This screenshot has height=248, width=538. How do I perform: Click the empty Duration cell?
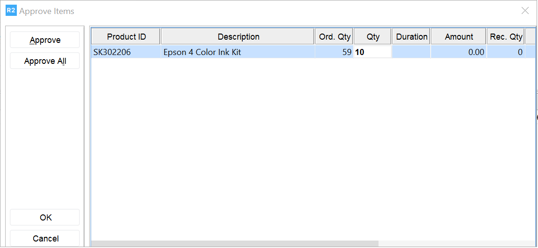[411, 52]
